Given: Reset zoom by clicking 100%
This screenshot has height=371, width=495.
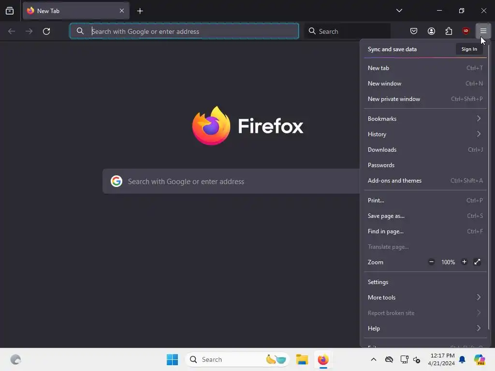Looking at the screenshot, I should click(448, 262).
